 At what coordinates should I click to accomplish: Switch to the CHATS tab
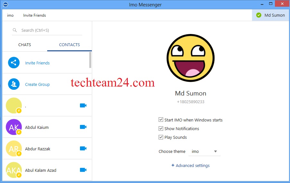tap(25, 45)
